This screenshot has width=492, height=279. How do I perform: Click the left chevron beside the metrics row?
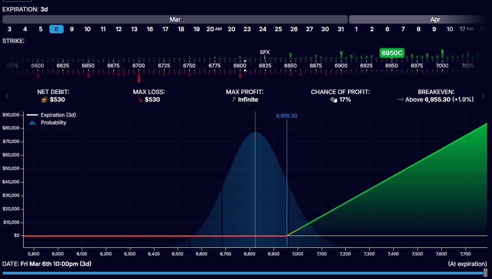tap(7, 96)
